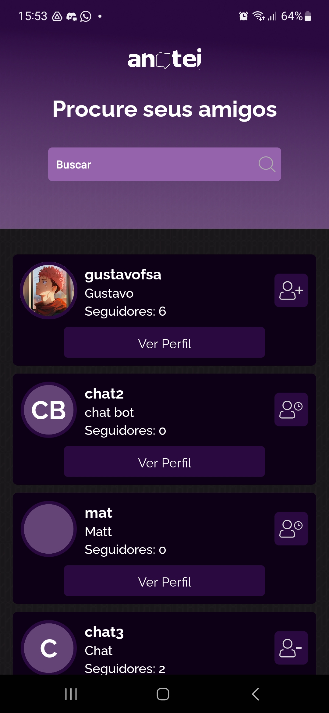The image size is (329, 713).
Task: Open Android recent apps button
Action: 71,694
